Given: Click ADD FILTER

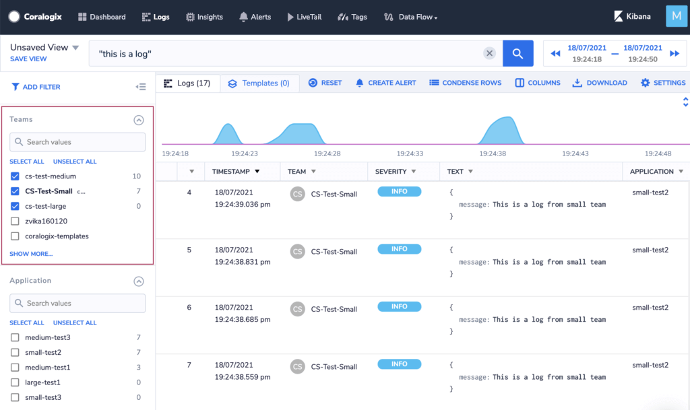Looking at the screenshot, I should pyautogui.click(x=36, y=87).
